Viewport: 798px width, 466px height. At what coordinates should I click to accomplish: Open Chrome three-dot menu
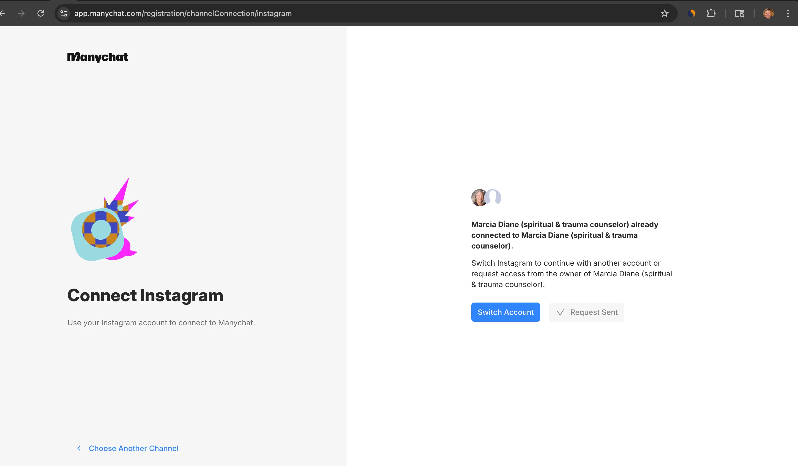pyautogui.click(x=788, y=13)
